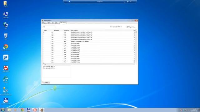
Task: Click the grid vertical scrollbar up arrow
Action: [x=136, y=30]
